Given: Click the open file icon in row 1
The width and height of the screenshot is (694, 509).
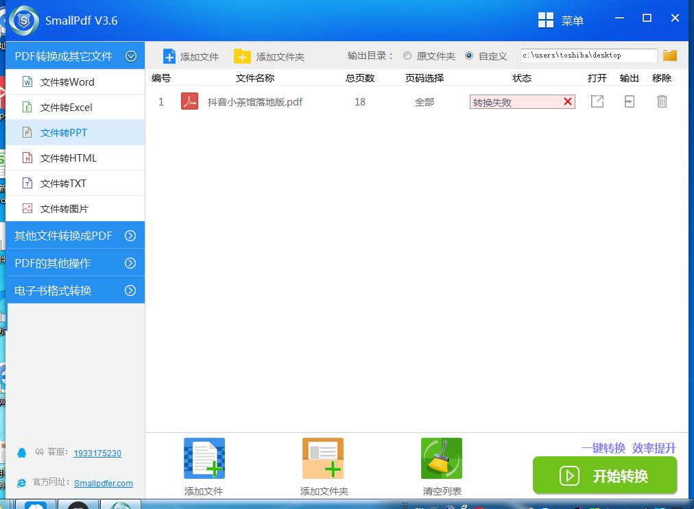Looking at the screenshot, I should [x=597, y=101].
